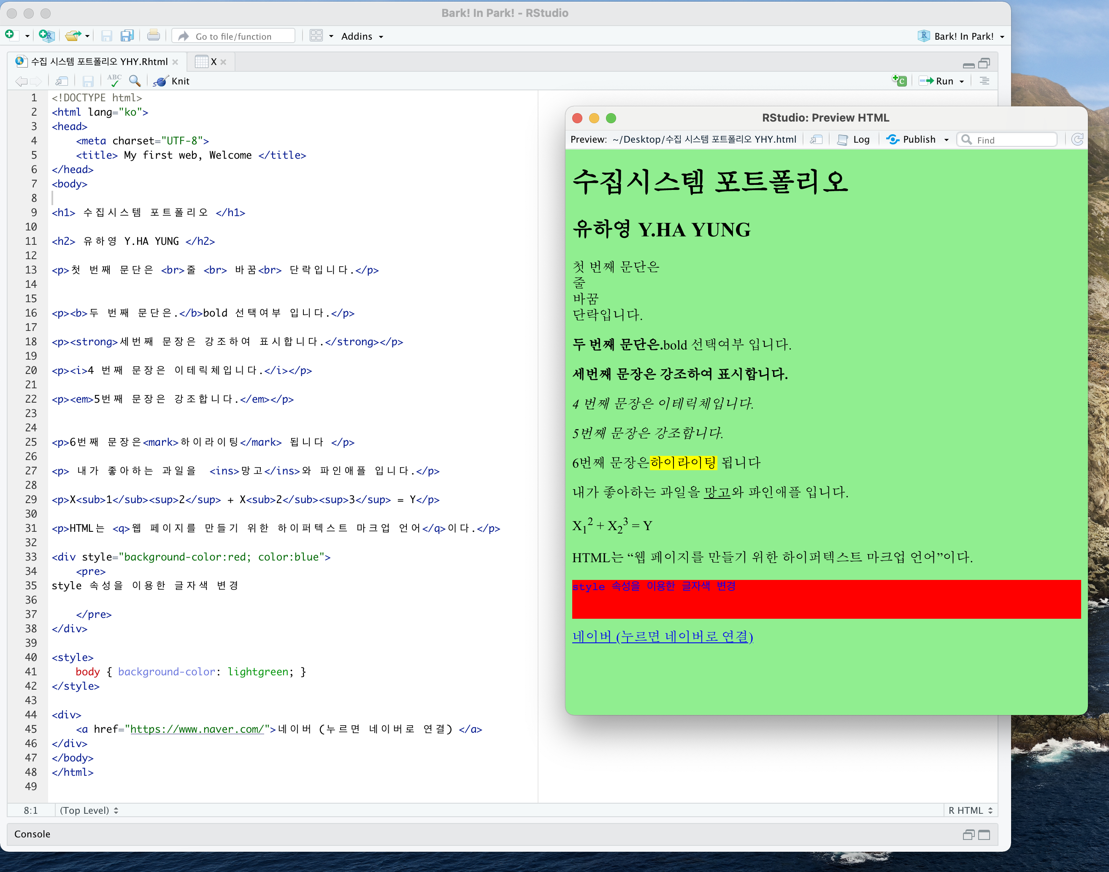Open the workspace panes layout dropdown

pos(322,36)
